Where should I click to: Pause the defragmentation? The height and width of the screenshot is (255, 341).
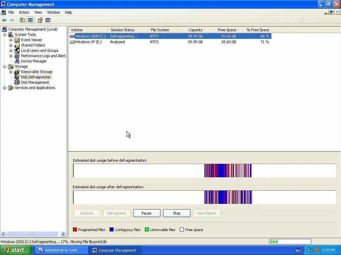pyautogui.click(x=147, y=213)
